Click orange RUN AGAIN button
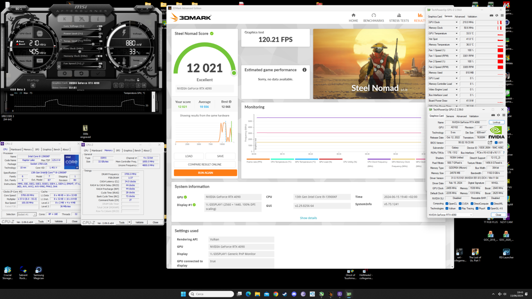This screenshot has width=532, height=299. coord(205,173)
